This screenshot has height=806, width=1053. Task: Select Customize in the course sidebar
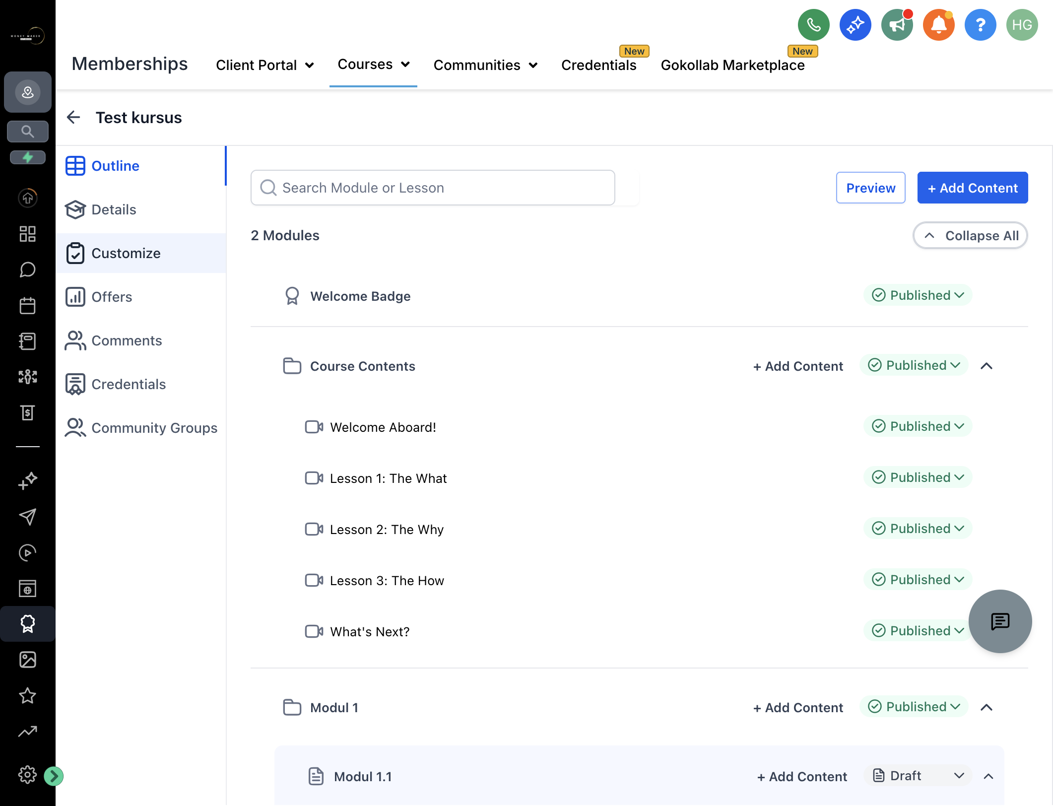pyautogui.click(x=141, y=253)
